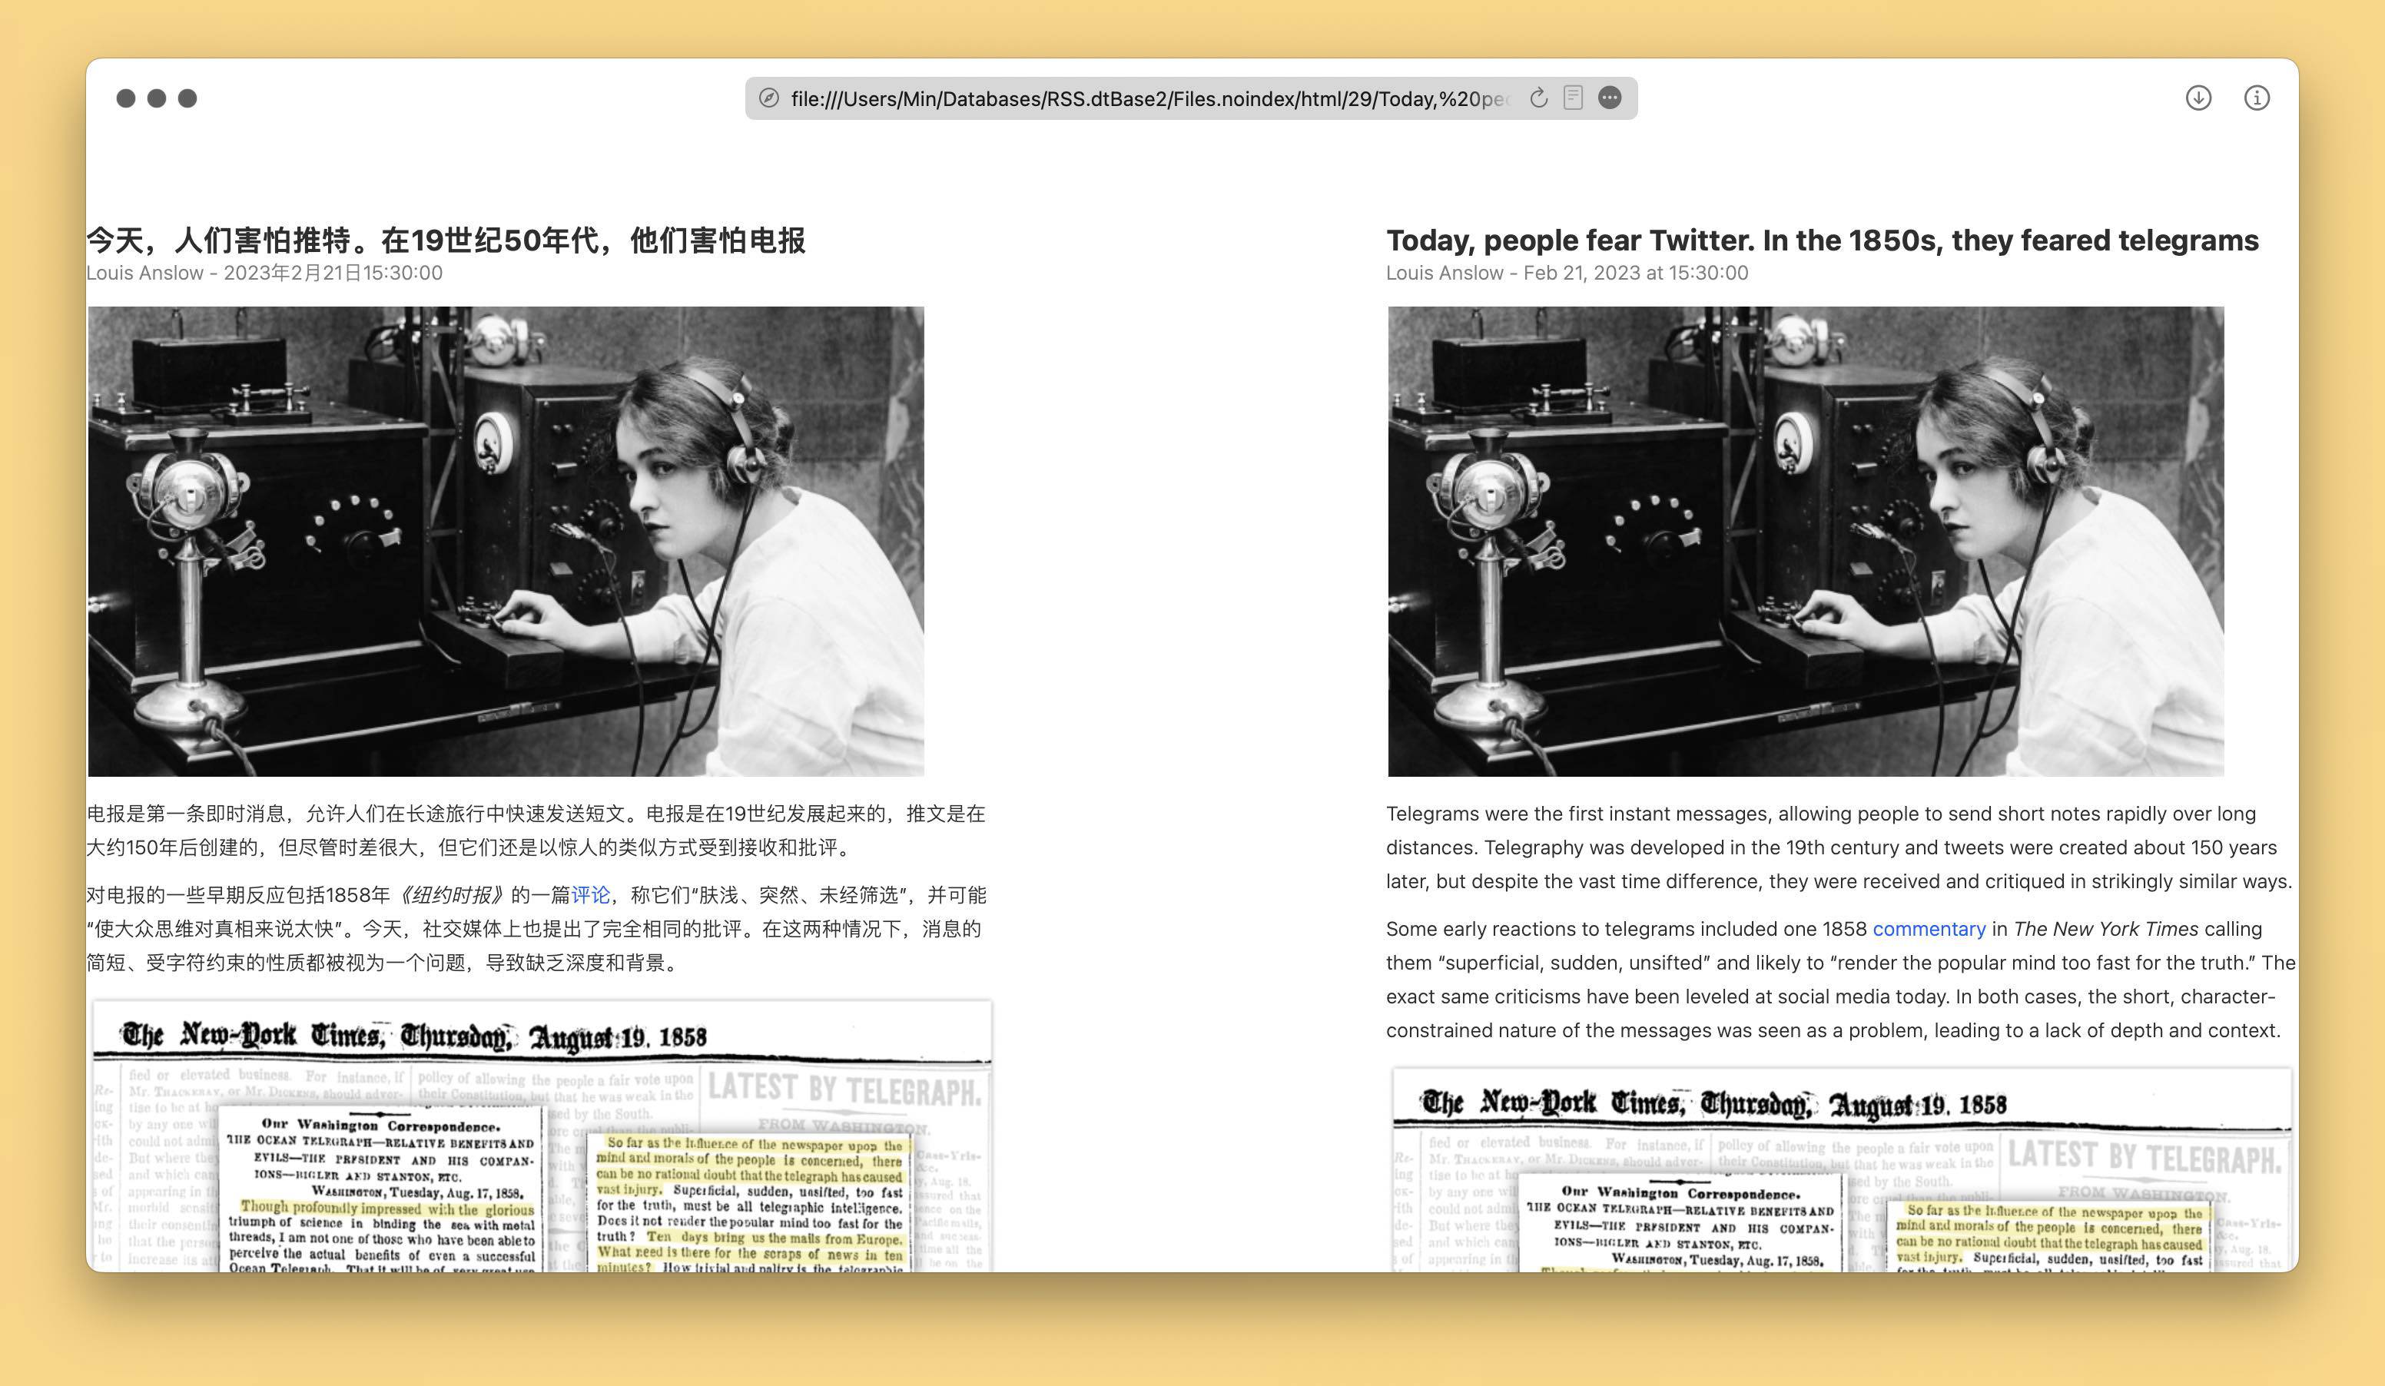Reload the page with the refresh icon
Viewport: 2385px width, 1386px height.
(x=1539, y=98)
